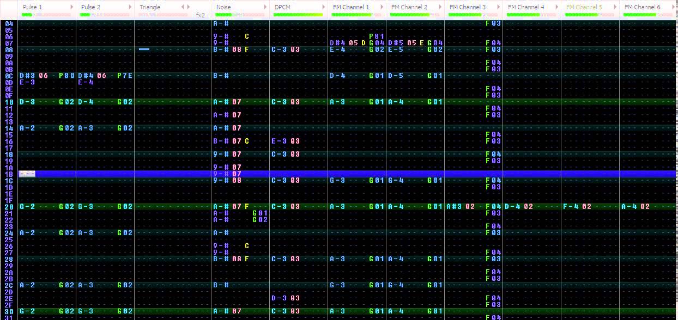Image resolution: width=678 pixels, height=320 pixels.
Task: Toggle the FM Channel 6 header
Action: point(643,7)
